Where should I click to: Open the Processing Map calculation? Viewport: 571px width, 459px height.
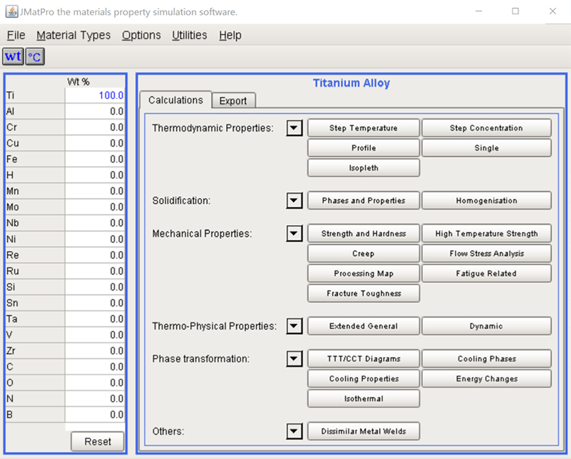point(364,273)
